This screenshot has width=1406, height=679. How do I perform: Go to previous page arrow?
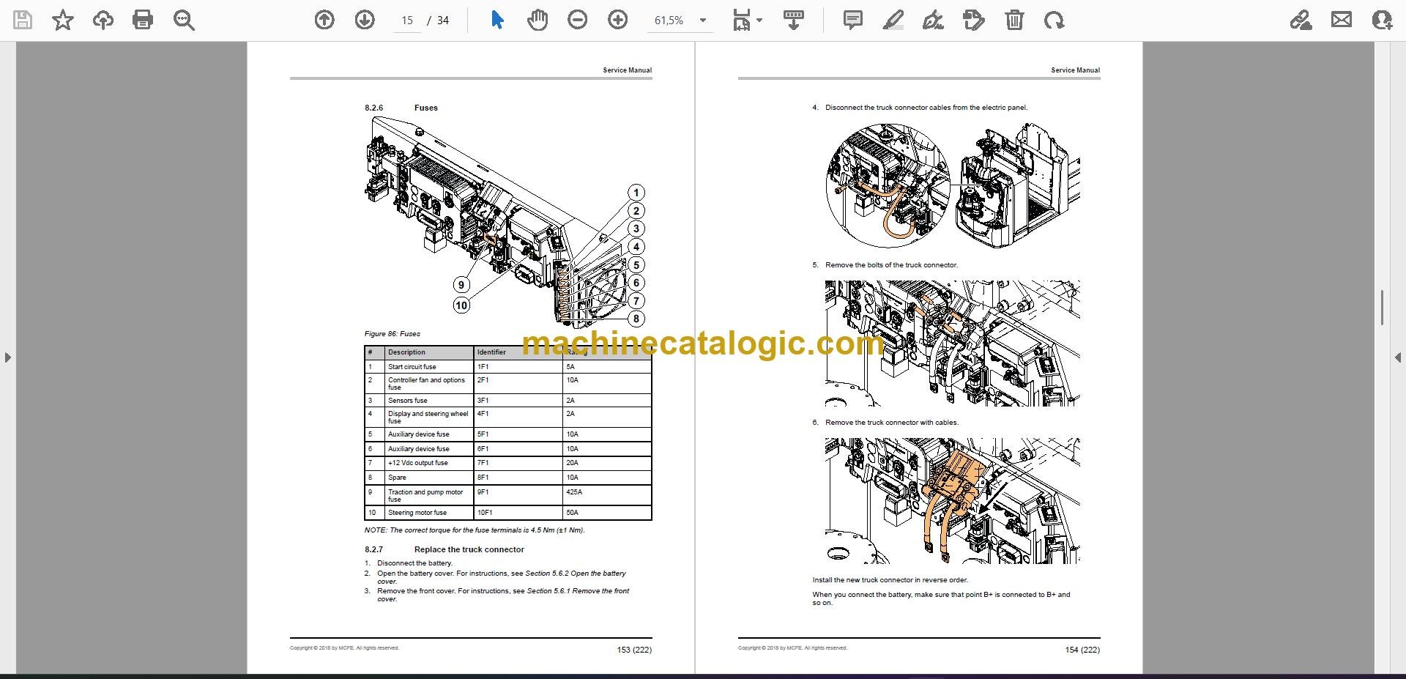click(x=324, y=20)
